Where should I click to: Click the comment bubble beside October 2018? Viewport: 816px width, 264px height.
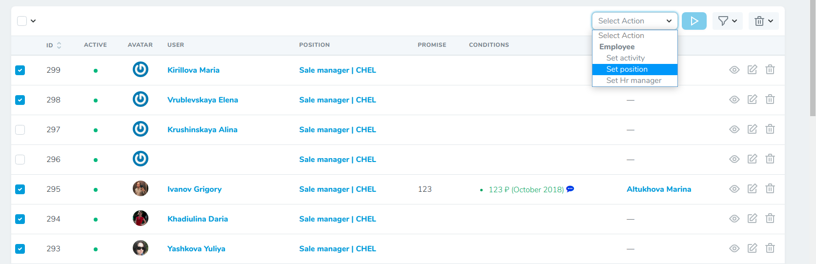[x=570, y=189]
